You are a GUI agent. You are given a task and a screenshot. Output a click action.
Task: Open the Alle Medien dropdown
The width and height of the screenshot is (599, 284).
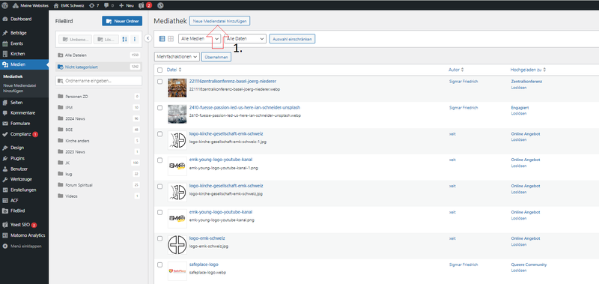[x=200, y=39]
